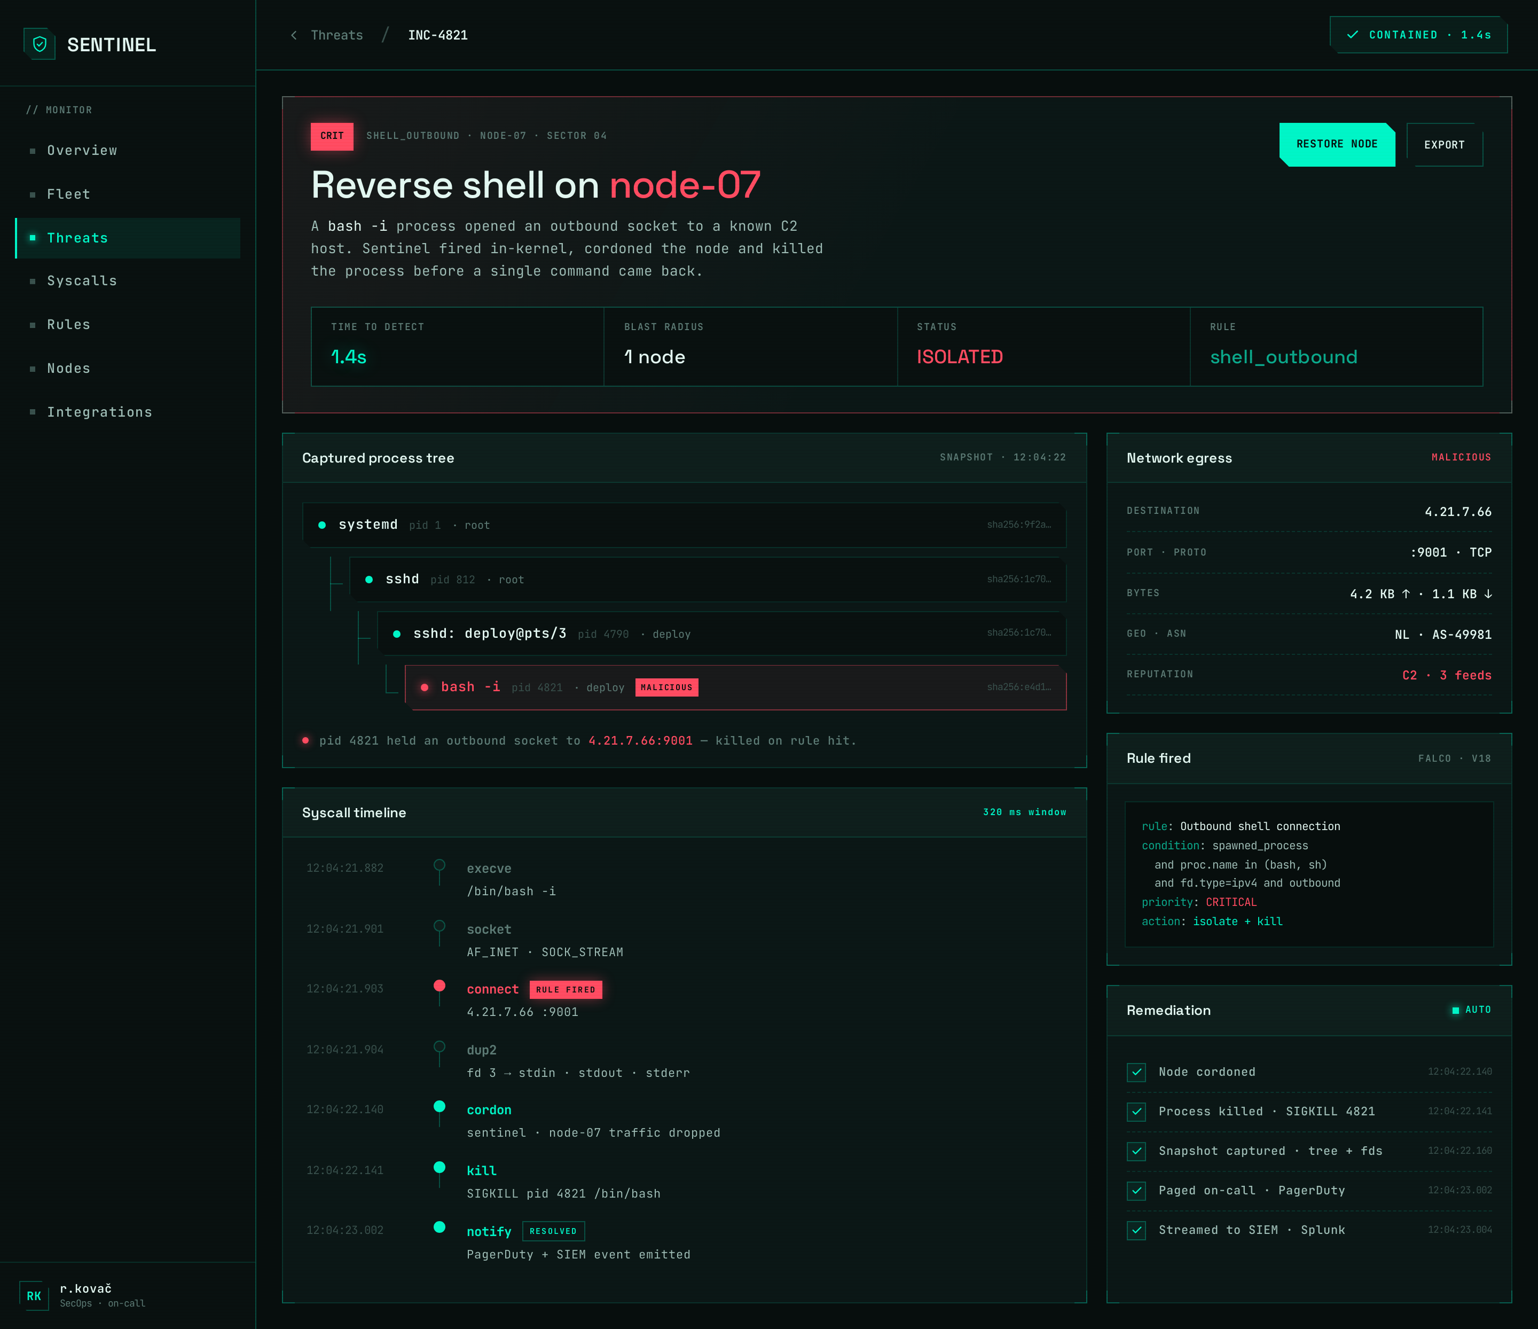Click the :9001 · TCP value

point(1451,552)
